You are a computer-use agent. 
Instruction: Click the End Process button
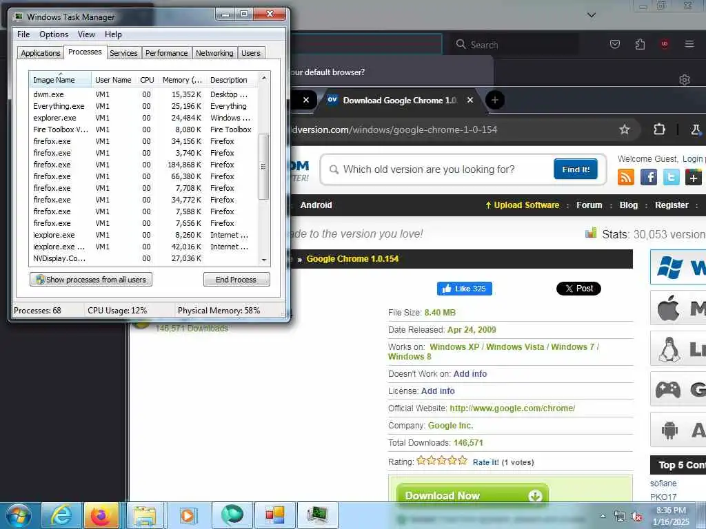coord(236,280)
